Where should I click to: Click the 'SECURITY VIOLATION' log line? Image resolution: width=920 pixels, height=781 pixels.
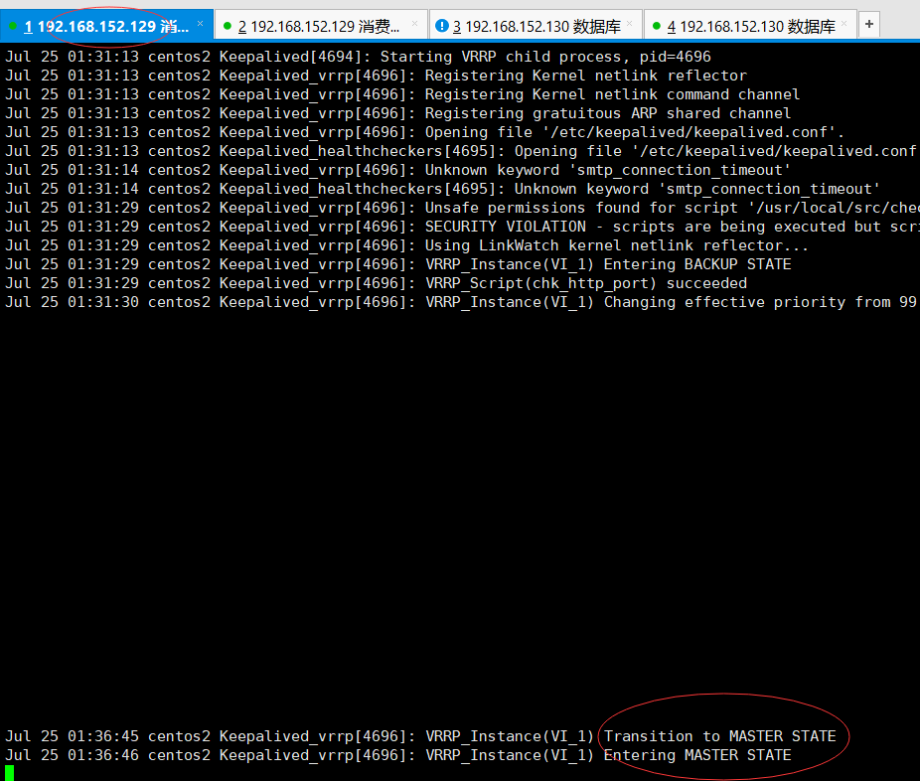[462, 227]
